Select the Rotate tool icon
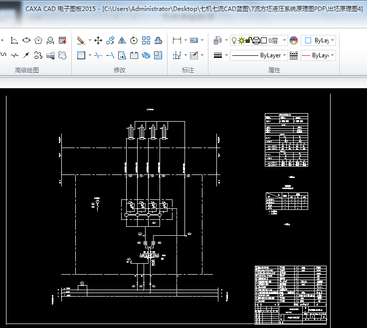Viewport: 367px width, 328px height. 134,40
